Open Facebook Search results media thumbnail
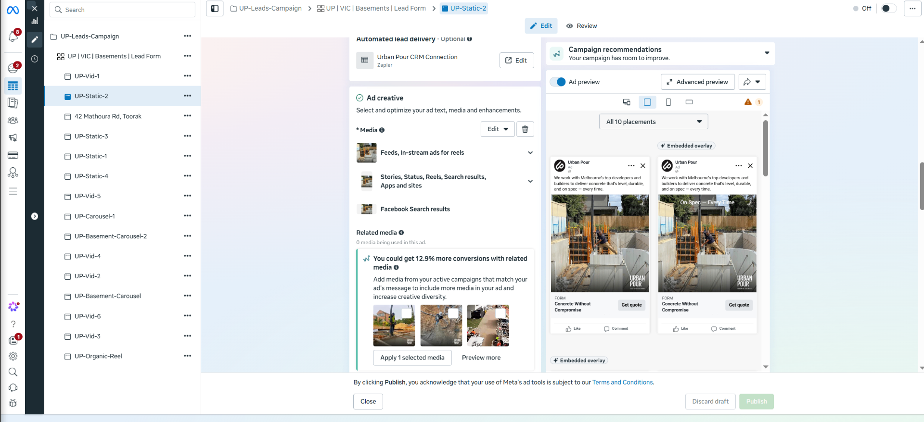 [367, 209]
